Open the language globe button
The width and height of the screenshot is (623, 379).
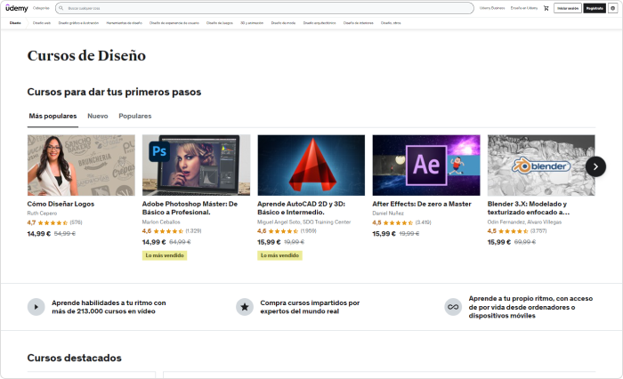[612, 8]
